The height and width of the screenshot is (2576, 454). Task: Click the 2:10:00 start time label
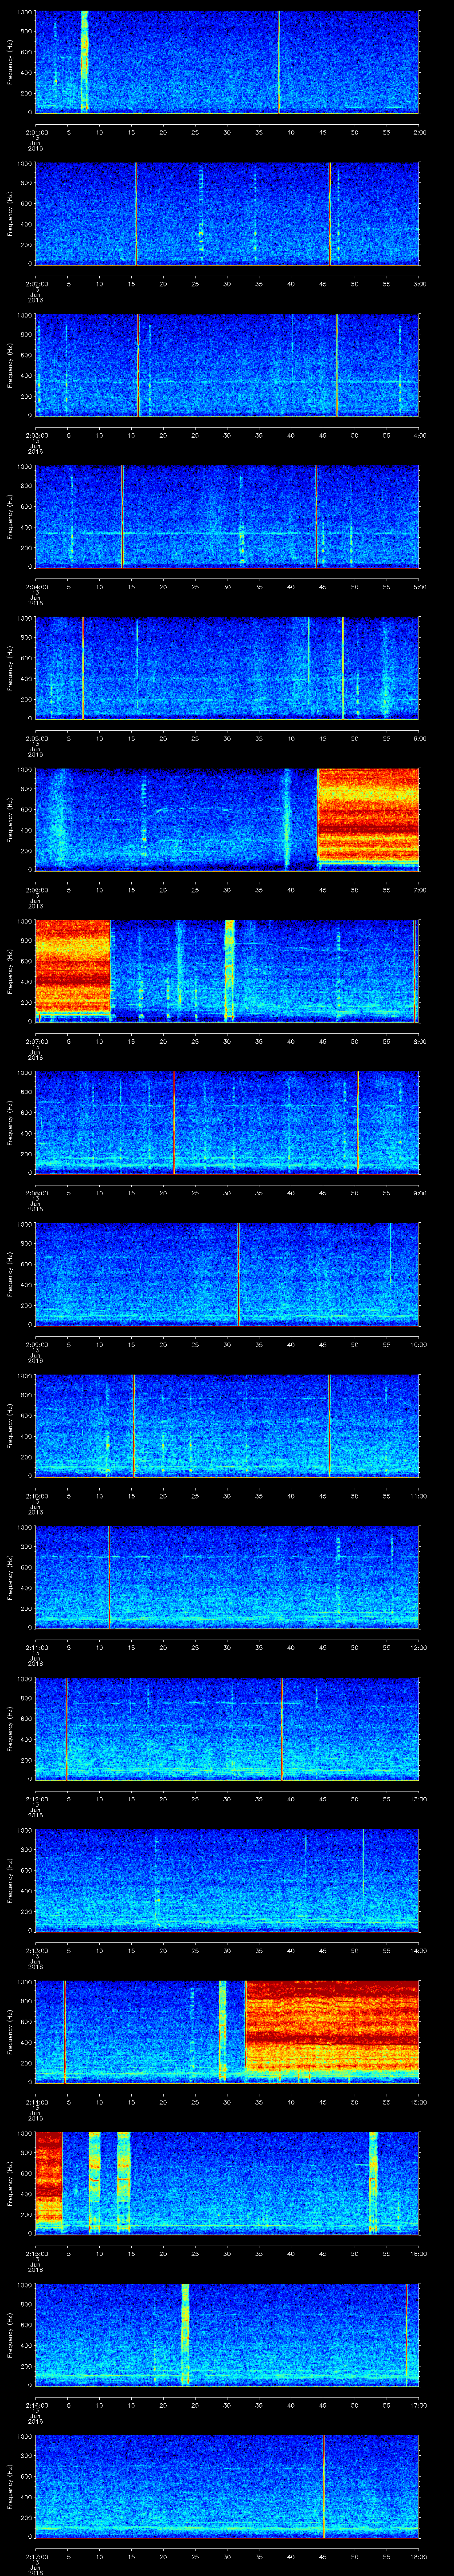coord(36,1495)
